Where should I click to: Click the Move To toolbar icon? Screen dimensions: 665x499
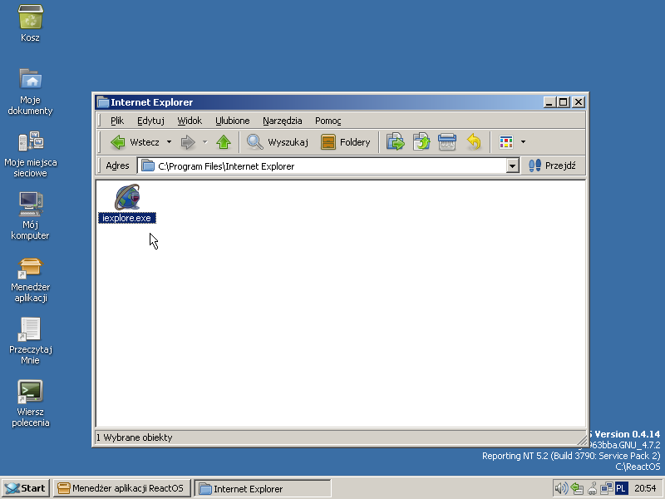(x=396, y=142)
